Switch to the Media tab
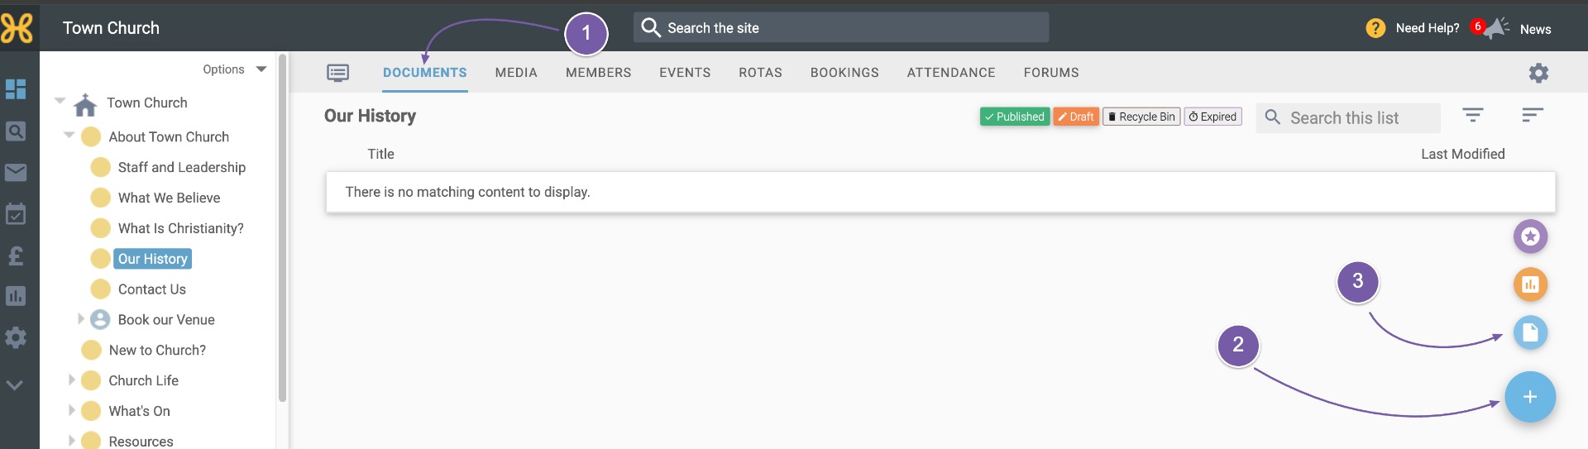Viewport: 1588px width, 449px height. [516, 73]
